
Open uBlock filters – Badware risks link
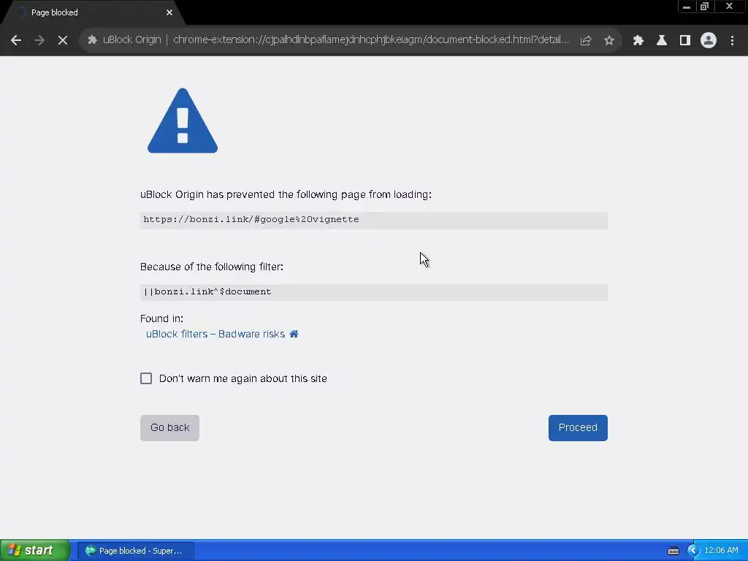coord(215,334)
